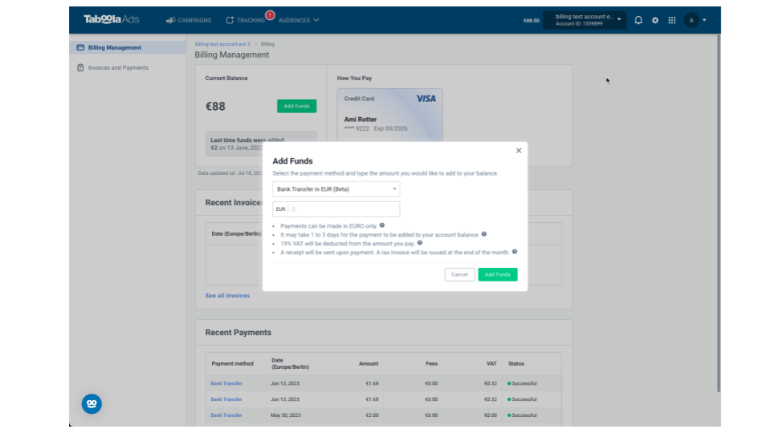Image resolution: width=771 pixels, height=433 pixels.
Task: Click the Billing Management card icon
Action: [x=80, y=47]
